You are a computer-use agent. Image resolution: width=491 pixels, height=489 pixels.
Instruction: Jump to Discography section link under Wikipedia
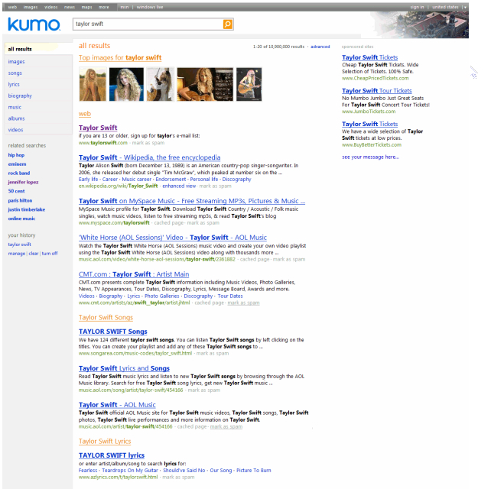(x=236, y=180)
